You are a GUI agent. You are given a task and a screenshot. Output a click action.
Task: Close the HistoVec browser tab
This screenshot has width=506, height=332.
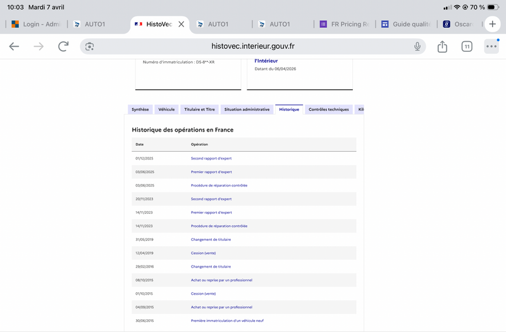pyautogui.click(x=182, y=24)
